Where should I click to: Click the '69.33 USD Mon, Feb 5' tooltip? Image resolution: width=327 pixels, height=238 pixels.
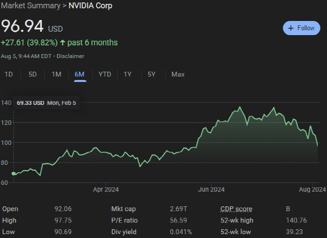(46, 103)
